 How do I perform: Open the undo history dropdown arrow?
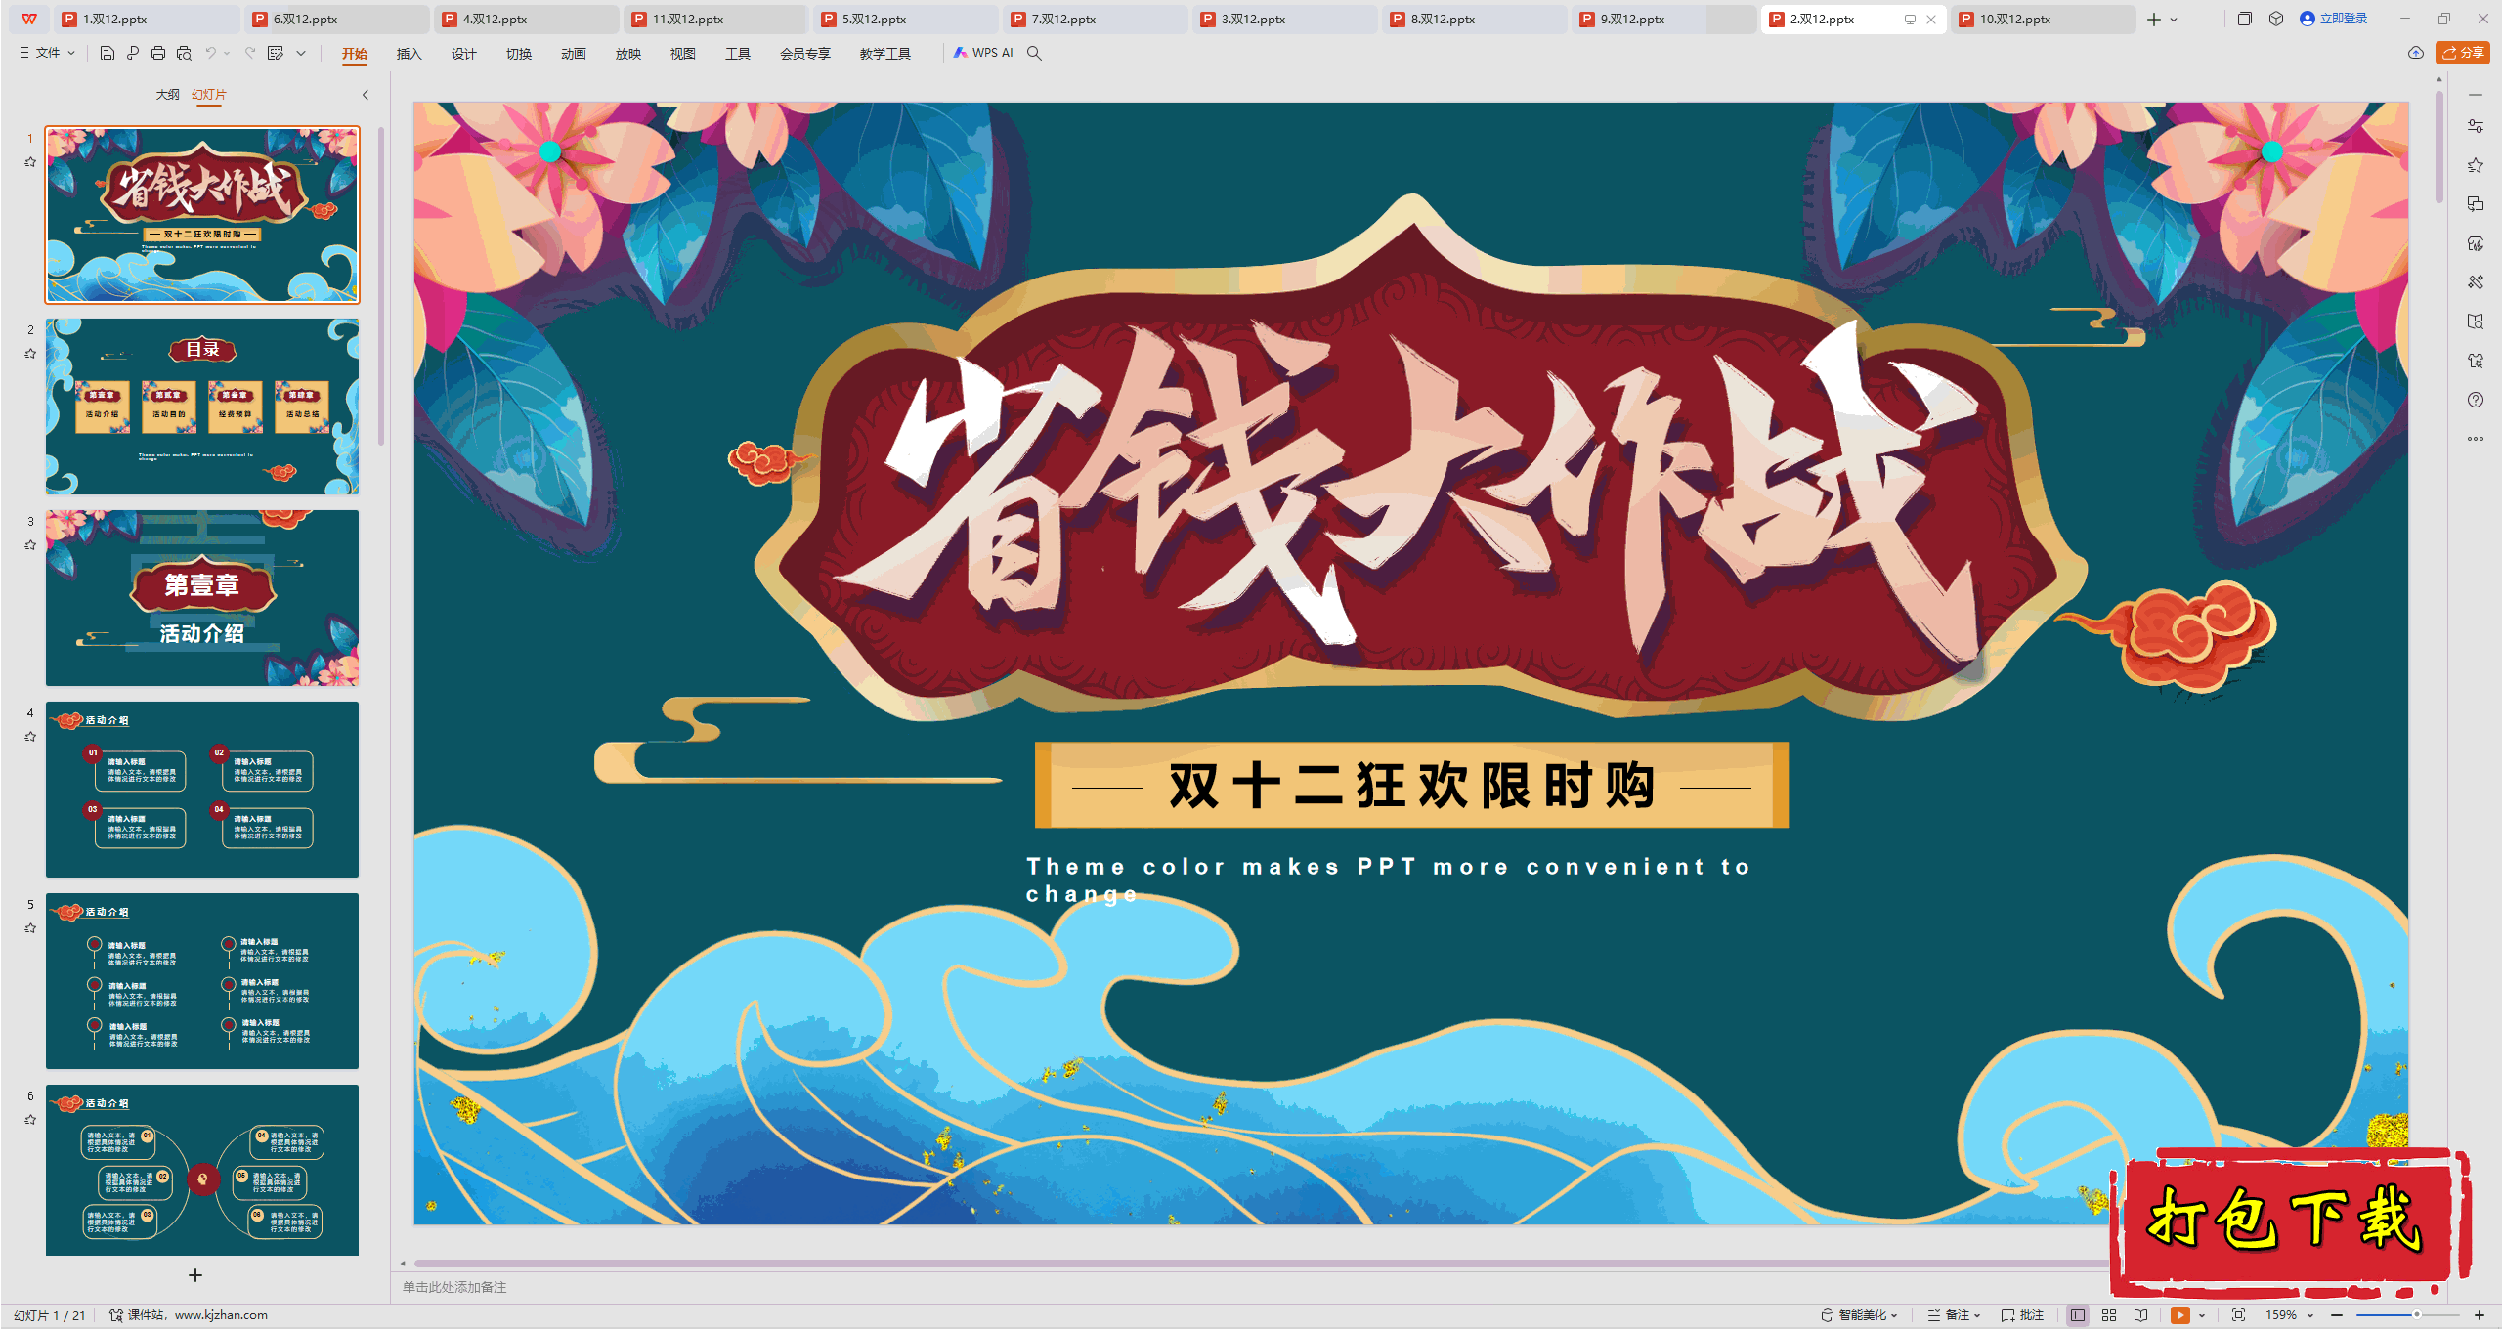pos(227,53)
